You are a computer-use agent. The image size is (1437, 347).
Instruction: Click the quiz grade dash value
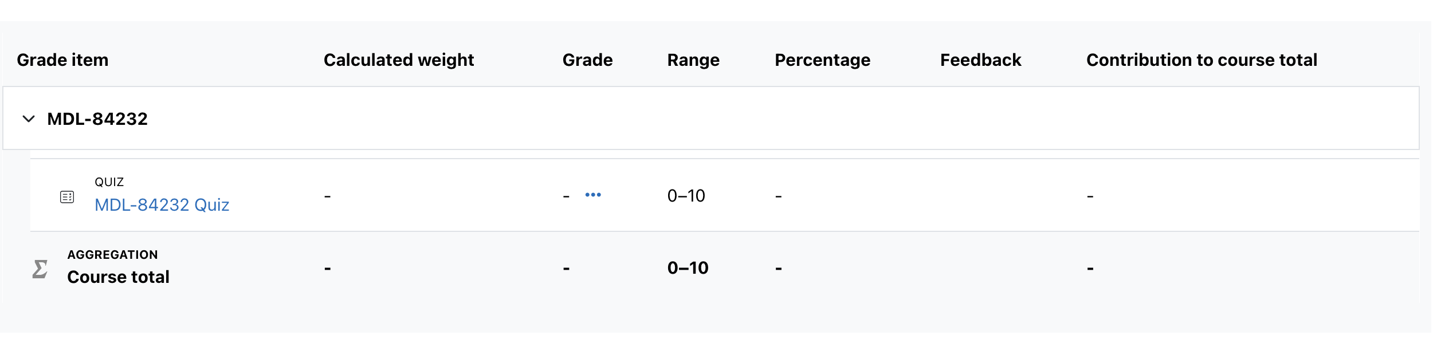pyautogui.click(x=566, y=197)
